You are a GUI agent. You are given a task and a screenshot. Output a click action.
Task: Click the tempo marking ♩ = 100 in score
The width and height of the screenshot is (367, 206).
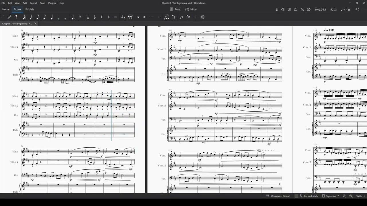pyautogui.click(x=329, y=30)
